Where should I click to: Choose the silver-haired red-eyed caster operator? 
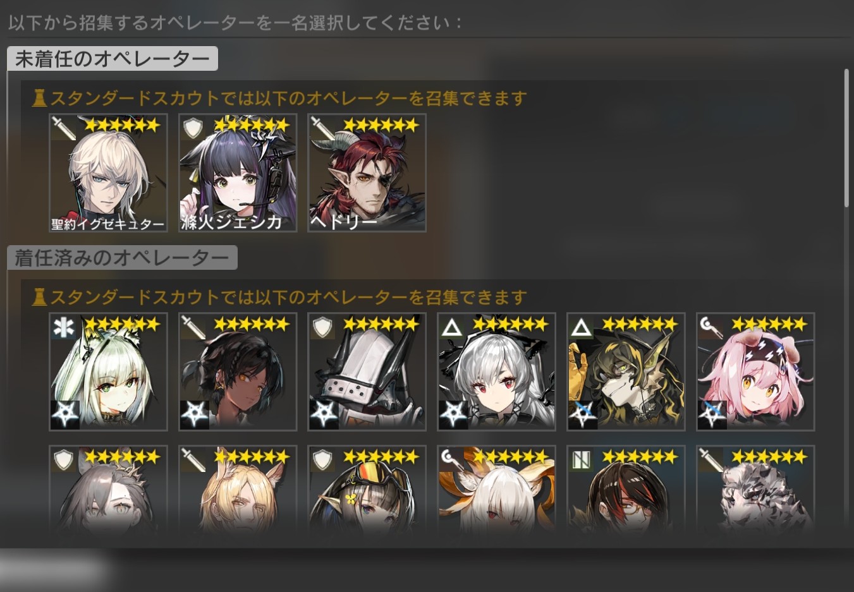[x=496, y=372]
